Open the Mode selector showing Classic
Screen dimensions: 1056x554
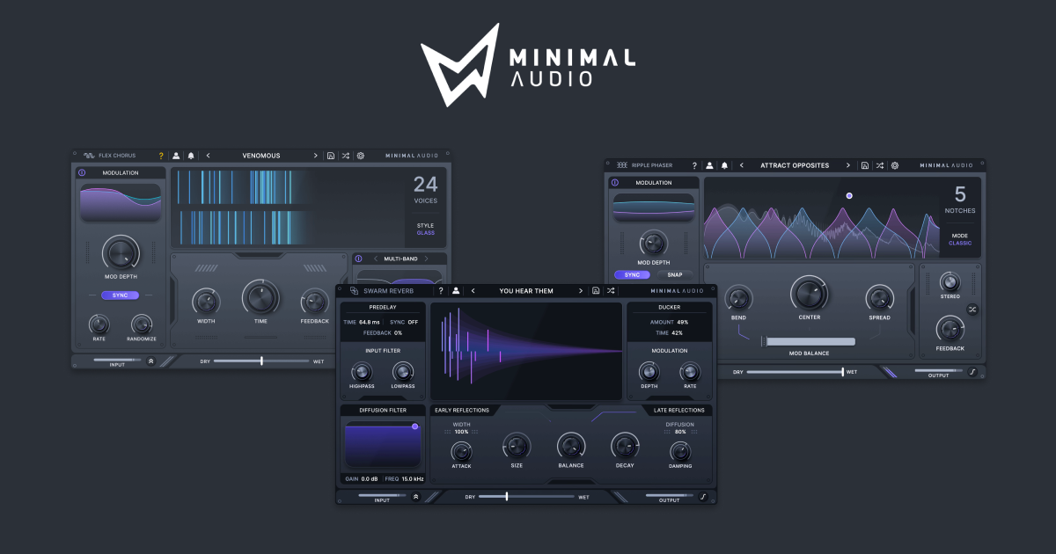pyautogui.click(x=960, y=244)
